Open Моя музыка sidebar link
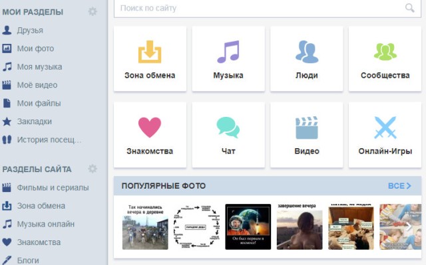Viewport: 426px width, 265px height. pos(40,66)
